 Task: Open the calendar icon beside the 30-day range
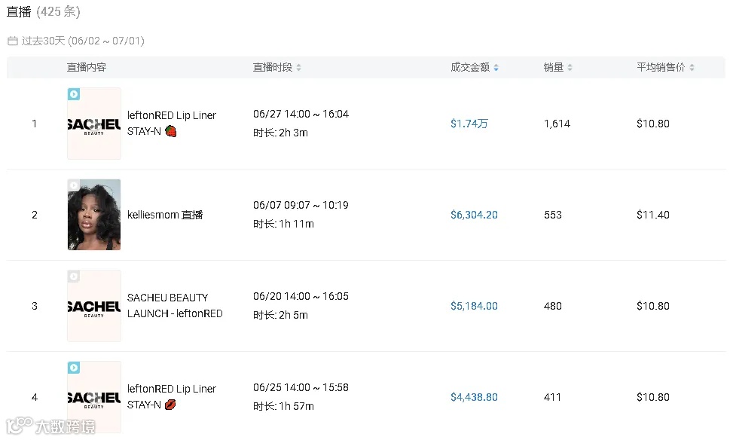pos(13,41)
